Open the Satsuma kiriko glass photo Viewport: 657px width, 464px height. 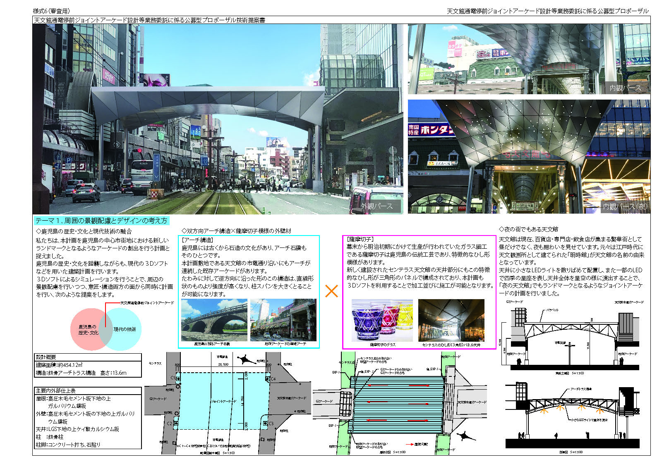point(382,320)
